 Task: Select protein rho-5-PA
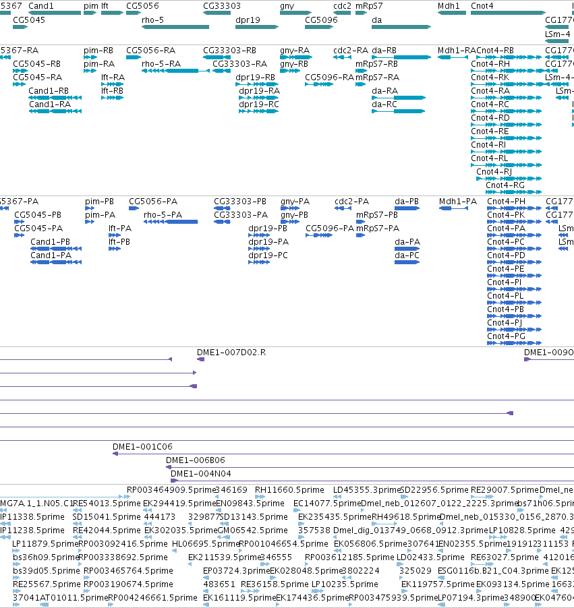(x=163, y=214)
